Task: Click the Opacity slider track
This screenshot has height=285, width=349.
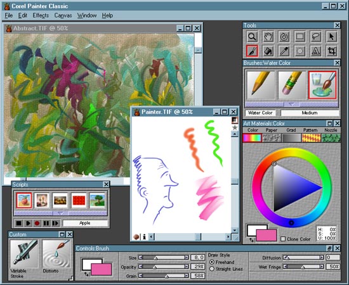Action: tap(164, 267)
